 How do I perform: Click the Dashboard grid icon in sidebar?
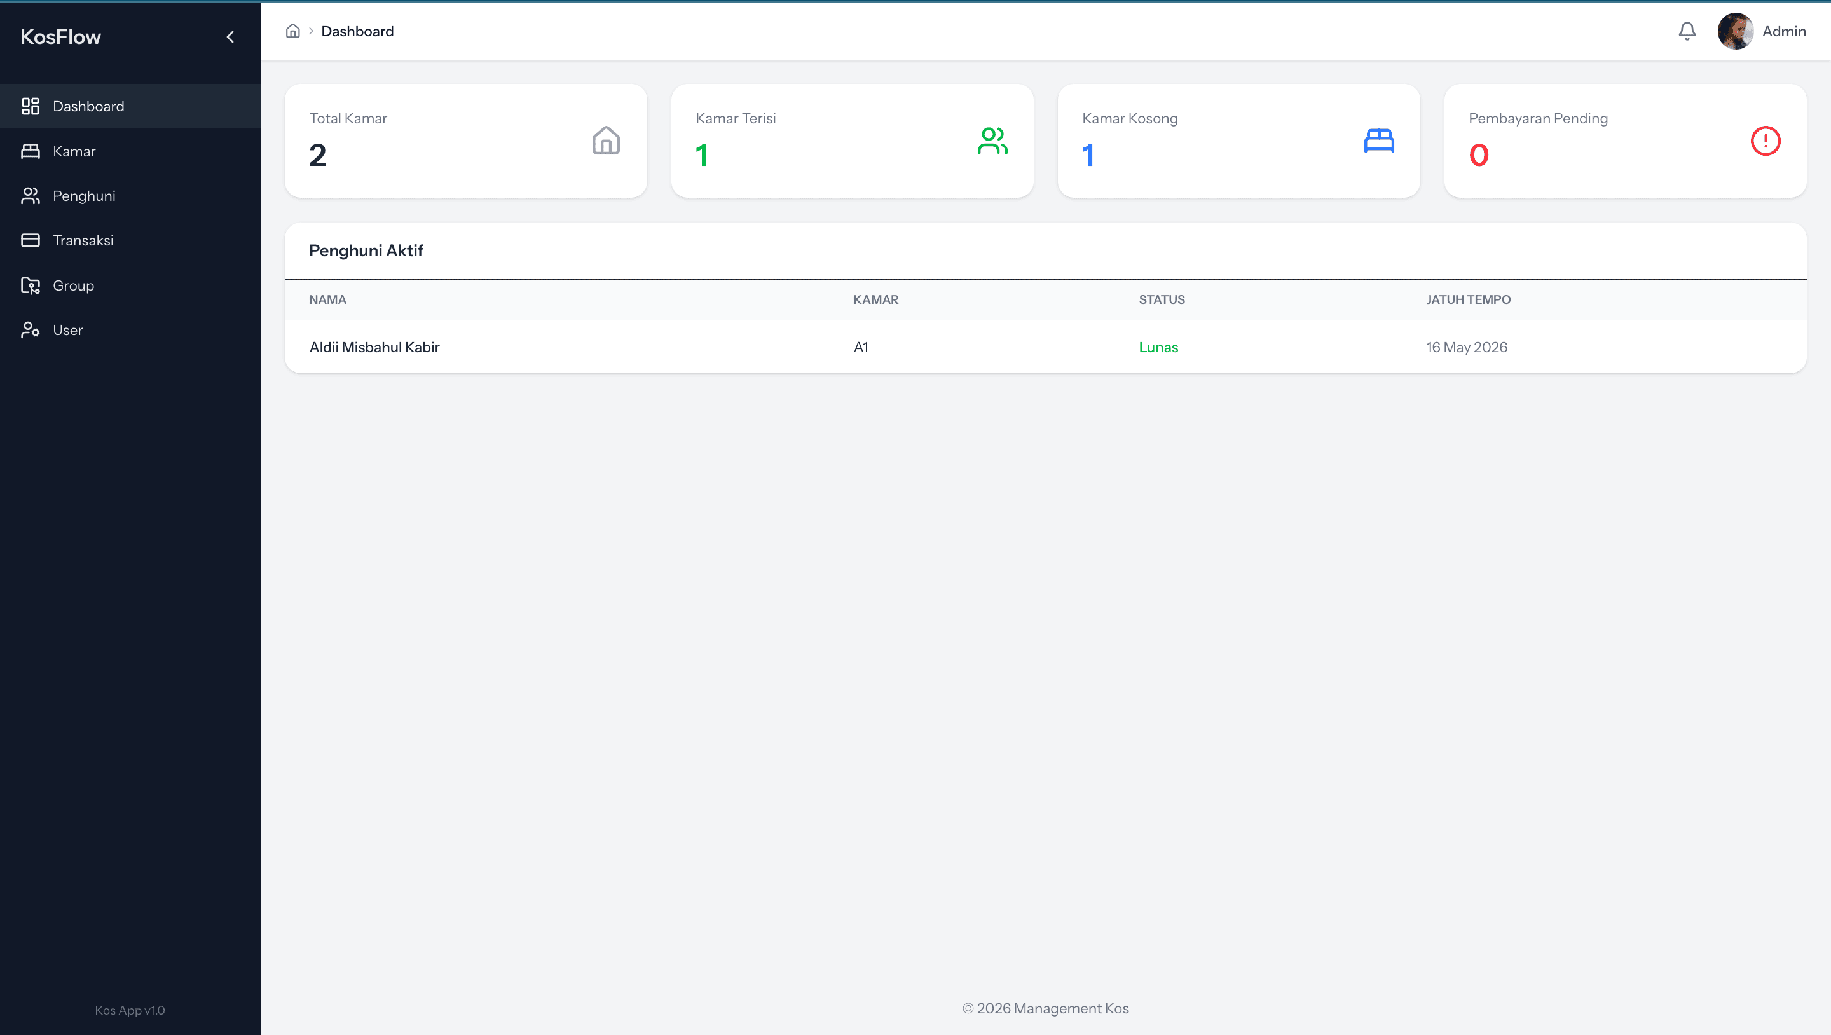pos(31,107)
